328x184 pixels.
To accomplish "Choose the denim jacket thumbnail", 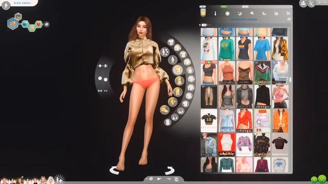I will [x=209, y=145].
